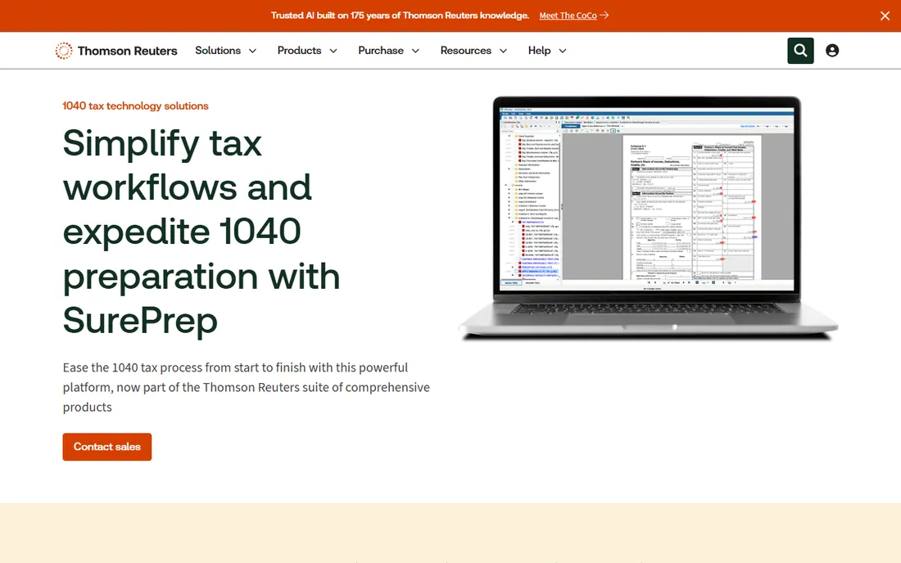Open the user account profile icon
The height and width of the screenshot is (563, 901).
832,51
